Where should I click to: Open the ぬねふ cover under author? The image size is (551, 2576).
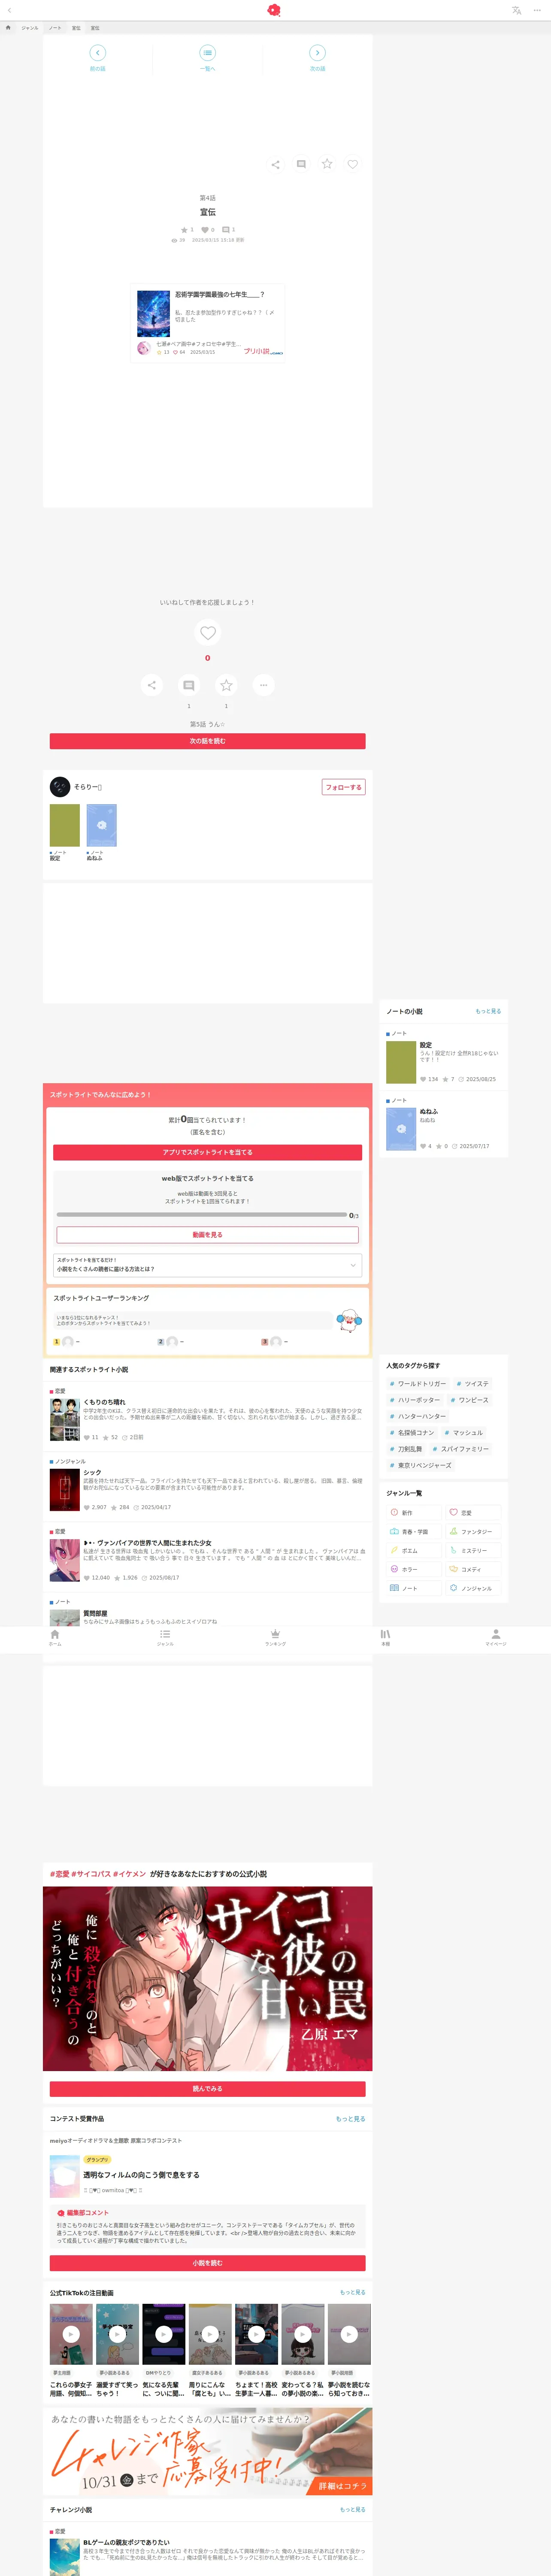[101, 826]
